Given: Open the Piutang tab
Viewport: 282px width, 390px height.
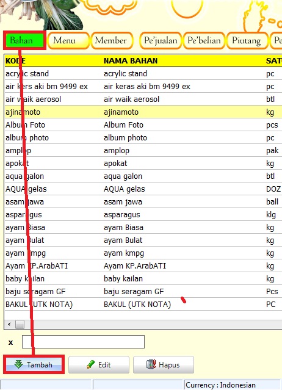Looking at the screenshot, I should tap(247, 40).
